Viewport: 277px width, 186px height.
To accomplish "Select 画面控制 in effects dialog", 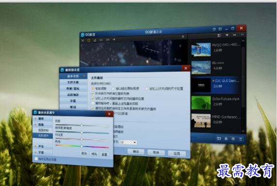I will (x=43, y=130).
